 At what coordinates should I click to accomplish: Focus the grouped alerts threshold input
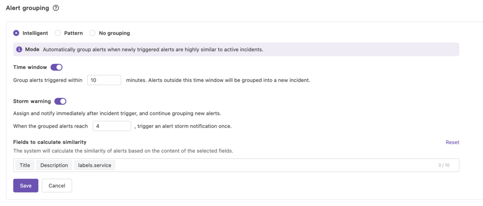[111, 126]
